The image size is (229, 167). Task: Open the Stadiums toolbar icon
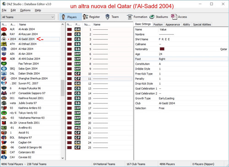(152, 17)
